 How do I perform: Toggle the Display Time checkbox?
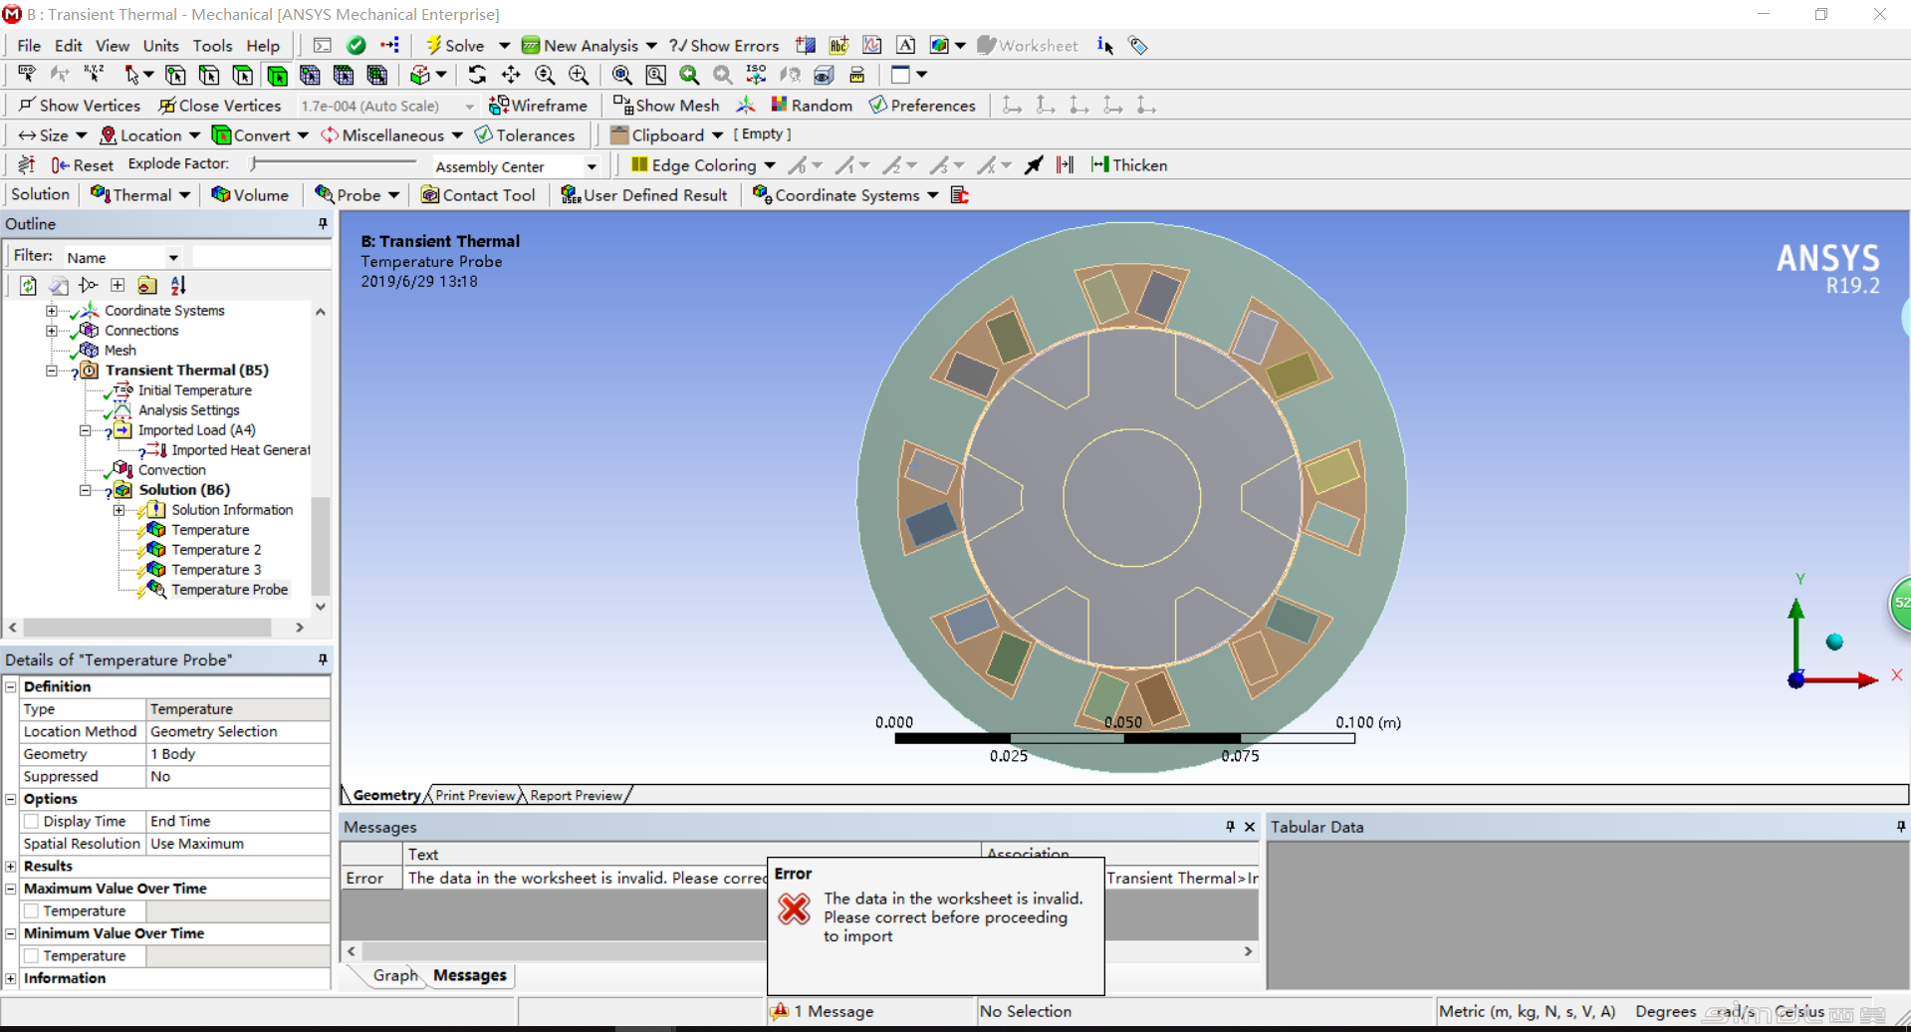click(x=31, y=822)
